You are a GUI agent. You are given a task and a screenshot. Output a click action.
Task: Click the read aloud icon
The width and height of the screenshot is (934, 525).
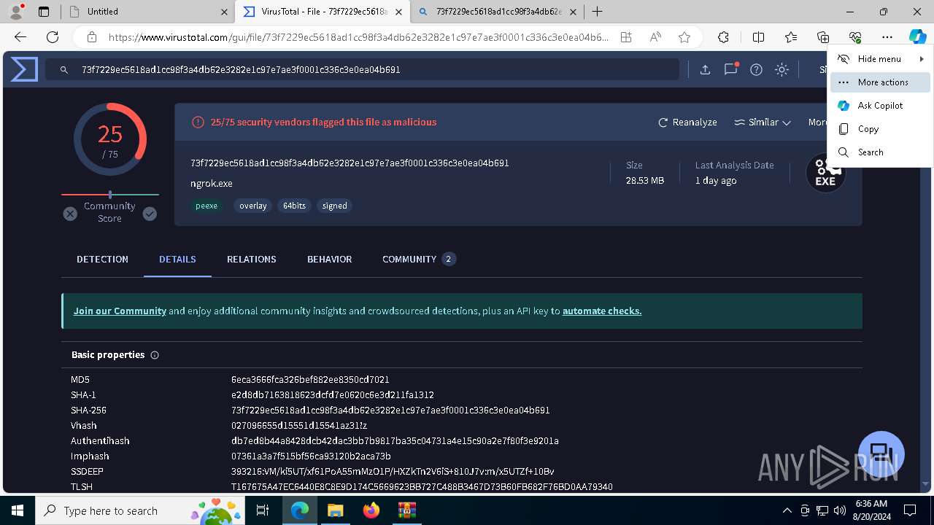(x=655, y=37)
